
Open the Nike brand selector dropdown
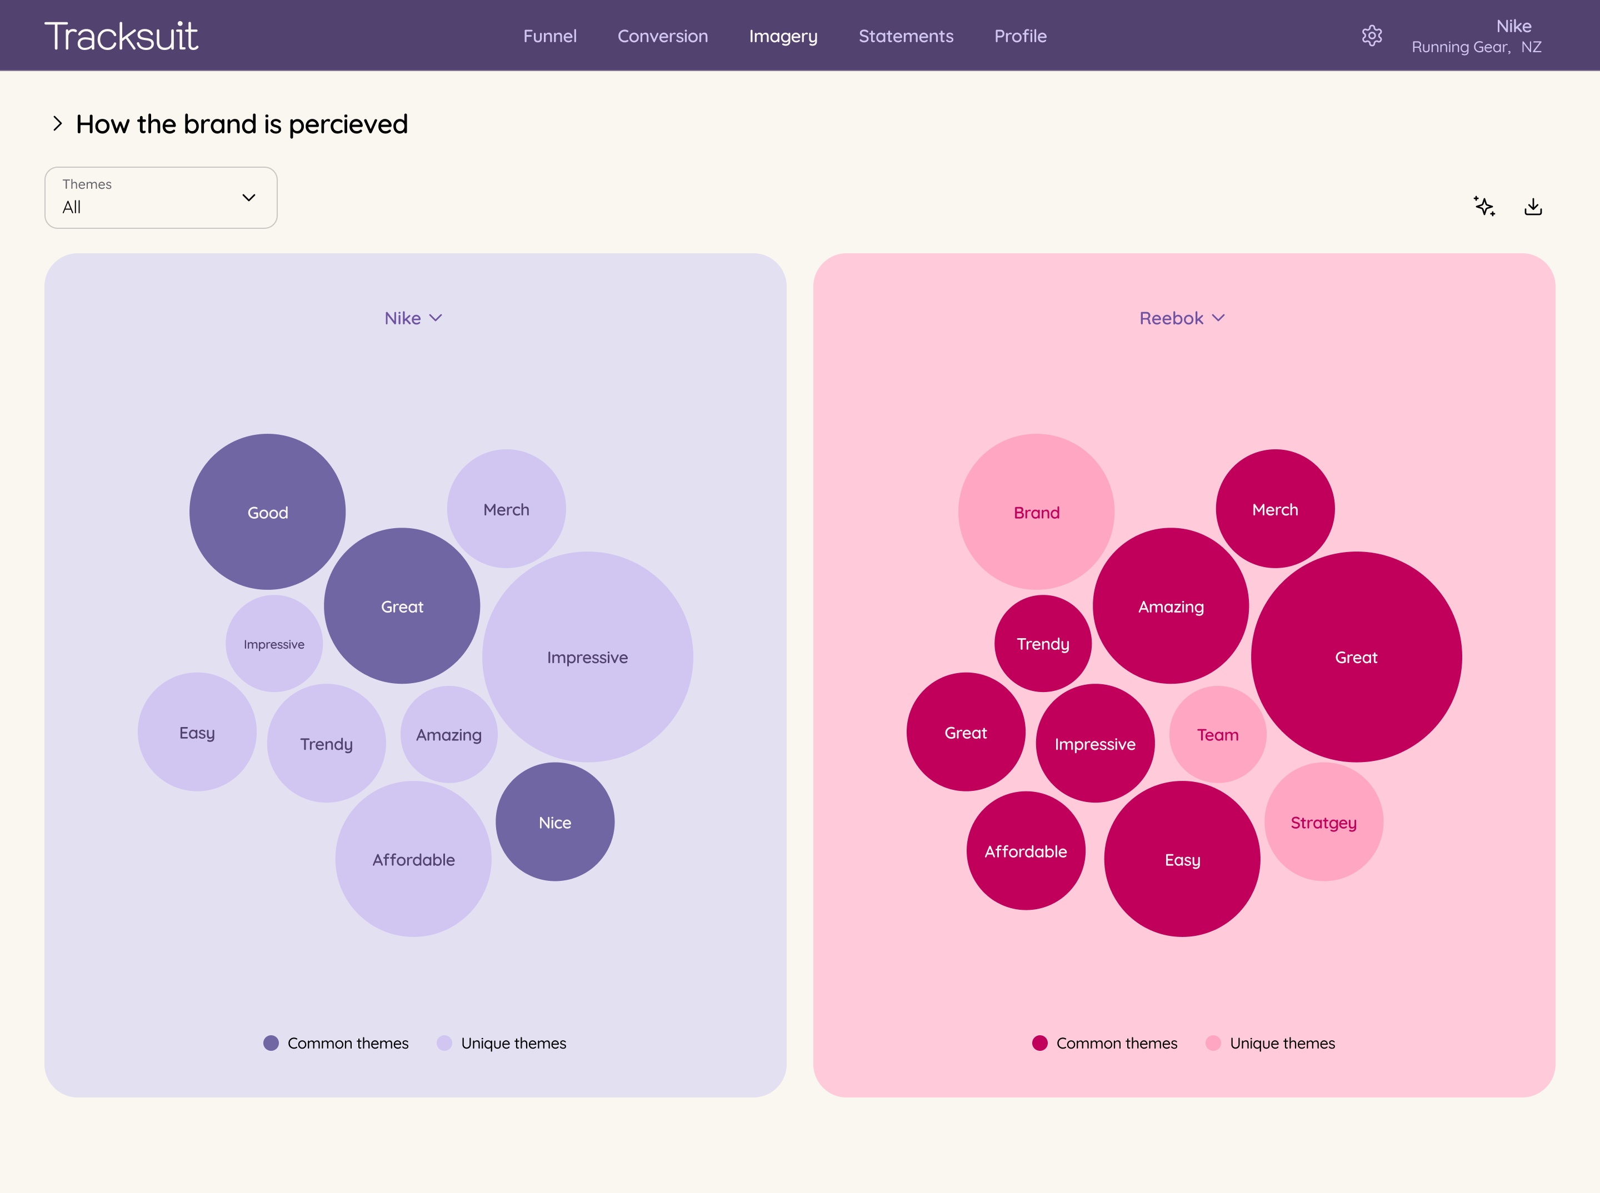(x=413, y=318)
